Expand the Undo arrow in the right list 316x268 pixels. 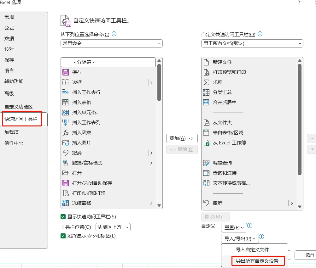click(292, 203)
